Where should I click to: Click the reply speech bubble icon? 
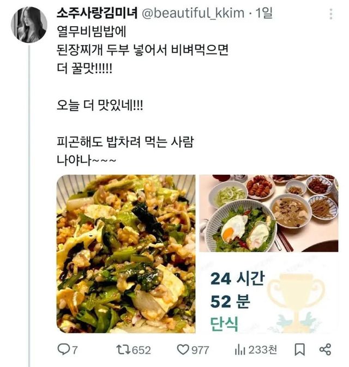pos(63,349)
